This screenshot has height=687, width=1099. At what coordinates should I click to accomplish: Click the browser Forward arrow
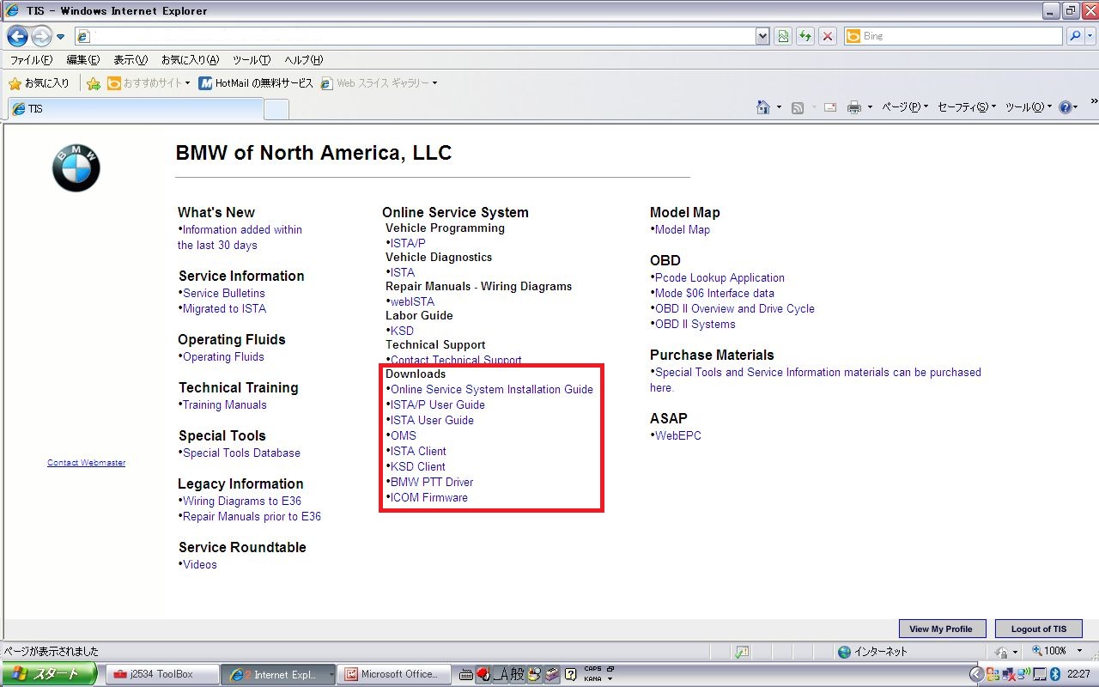pyautogui.click(x=41, y=36)
